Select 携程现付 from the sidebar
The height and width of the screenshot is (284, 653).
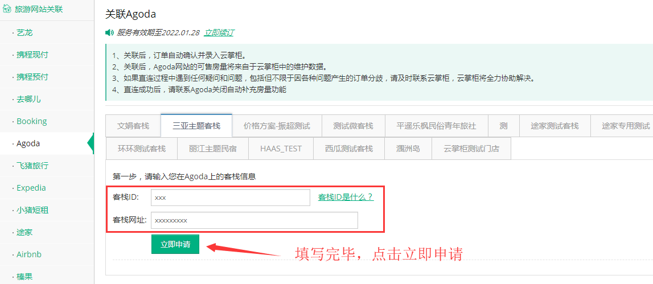pyautogui.click(x=32, y=55)
